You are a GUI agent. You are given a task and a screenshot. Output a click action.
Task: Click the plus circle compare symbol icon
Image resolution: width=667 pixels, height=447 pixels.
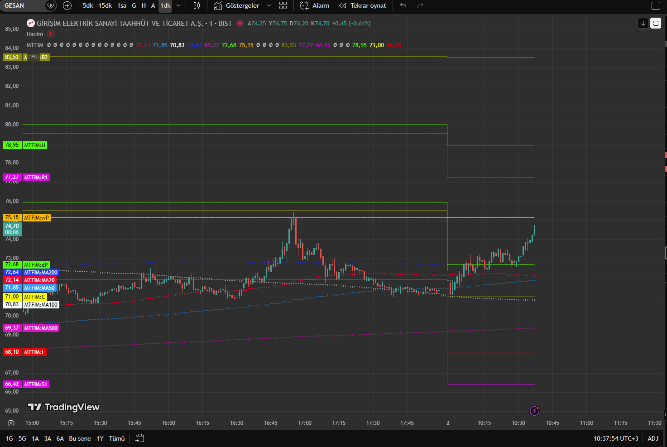pyautogui.click(x=67, y=5)
